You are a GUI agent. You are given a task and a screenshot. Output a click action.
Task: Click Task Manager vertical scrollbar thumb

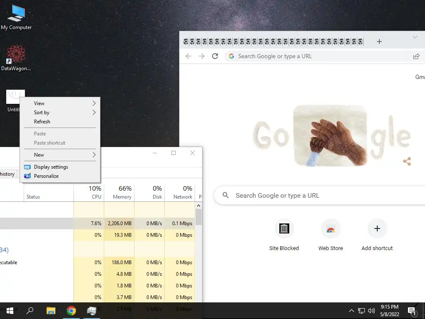pyautogui.click(x=198, y=217)
